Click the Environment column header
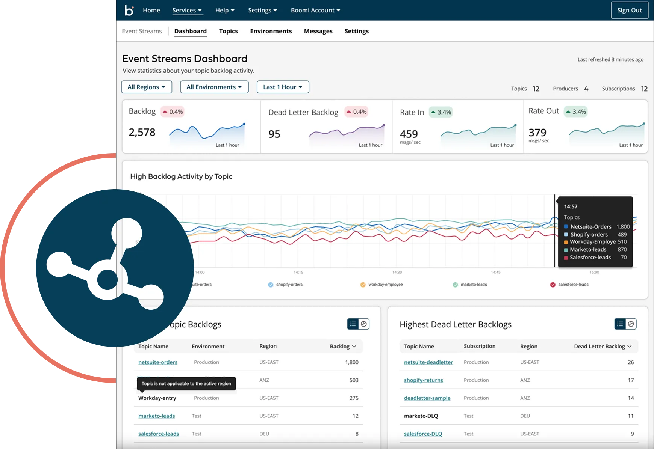This screenshot has width=654, height=449. click(x=208, y=346)
